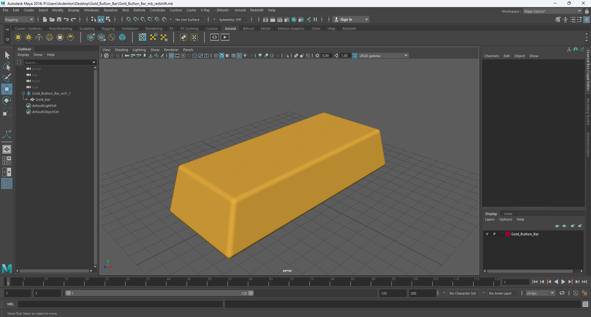Click the playback end time field 120
591x317 pixels.
393,293
